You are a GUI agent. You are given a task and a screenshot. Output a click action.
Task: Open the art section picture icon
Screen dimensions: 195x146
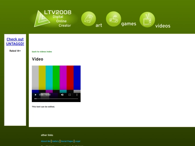point(88,19)
